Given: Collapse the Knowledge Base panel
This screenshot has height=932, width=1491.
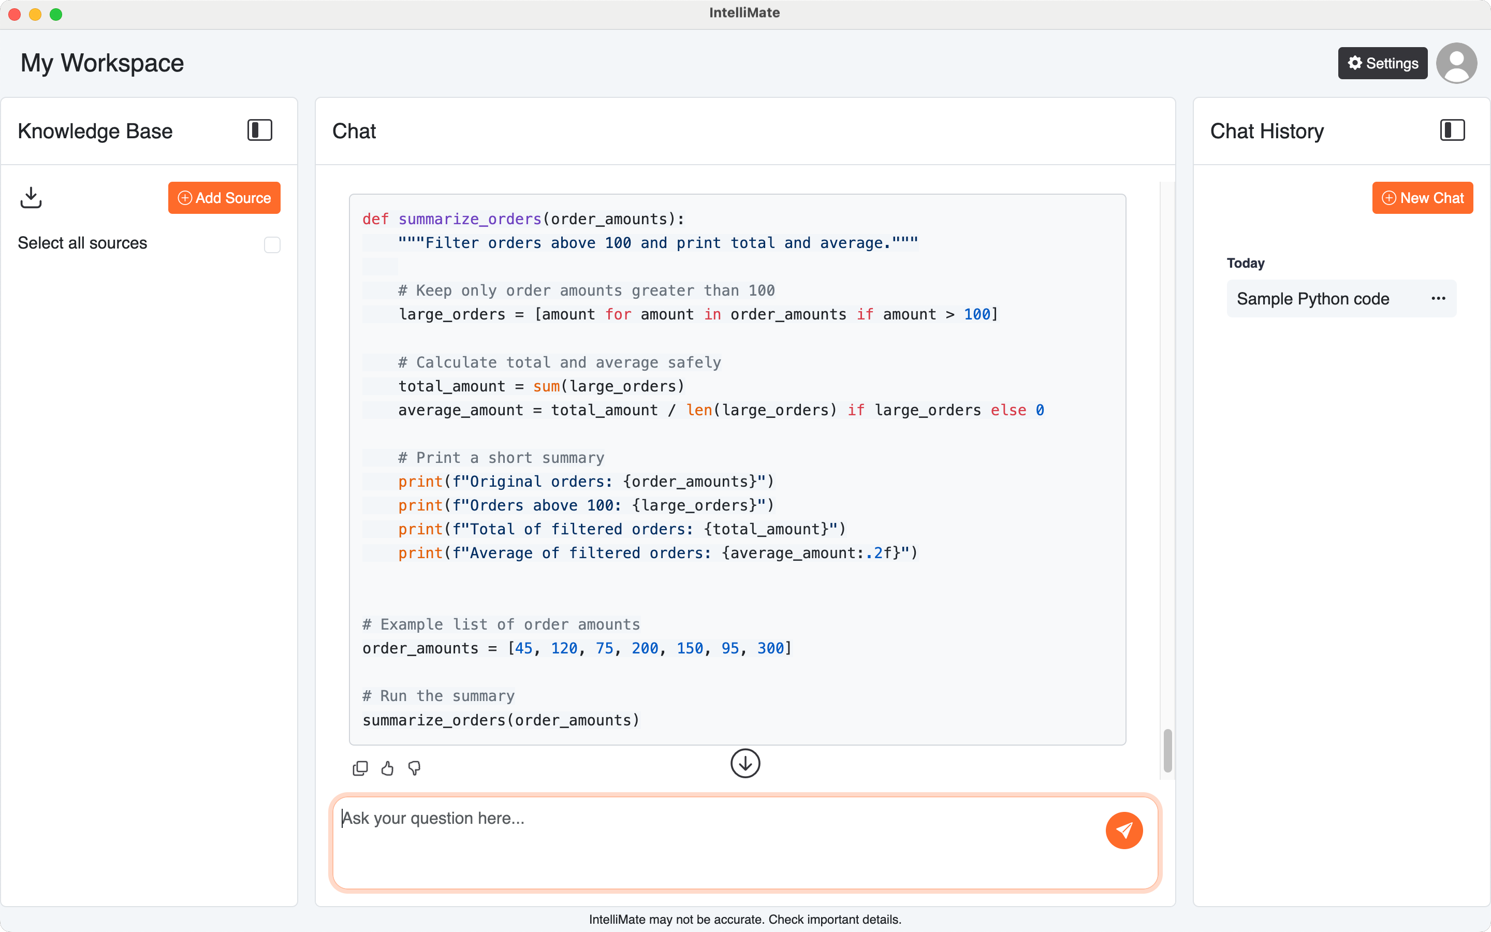Looking at the screenshot, I should click(259, 129).
